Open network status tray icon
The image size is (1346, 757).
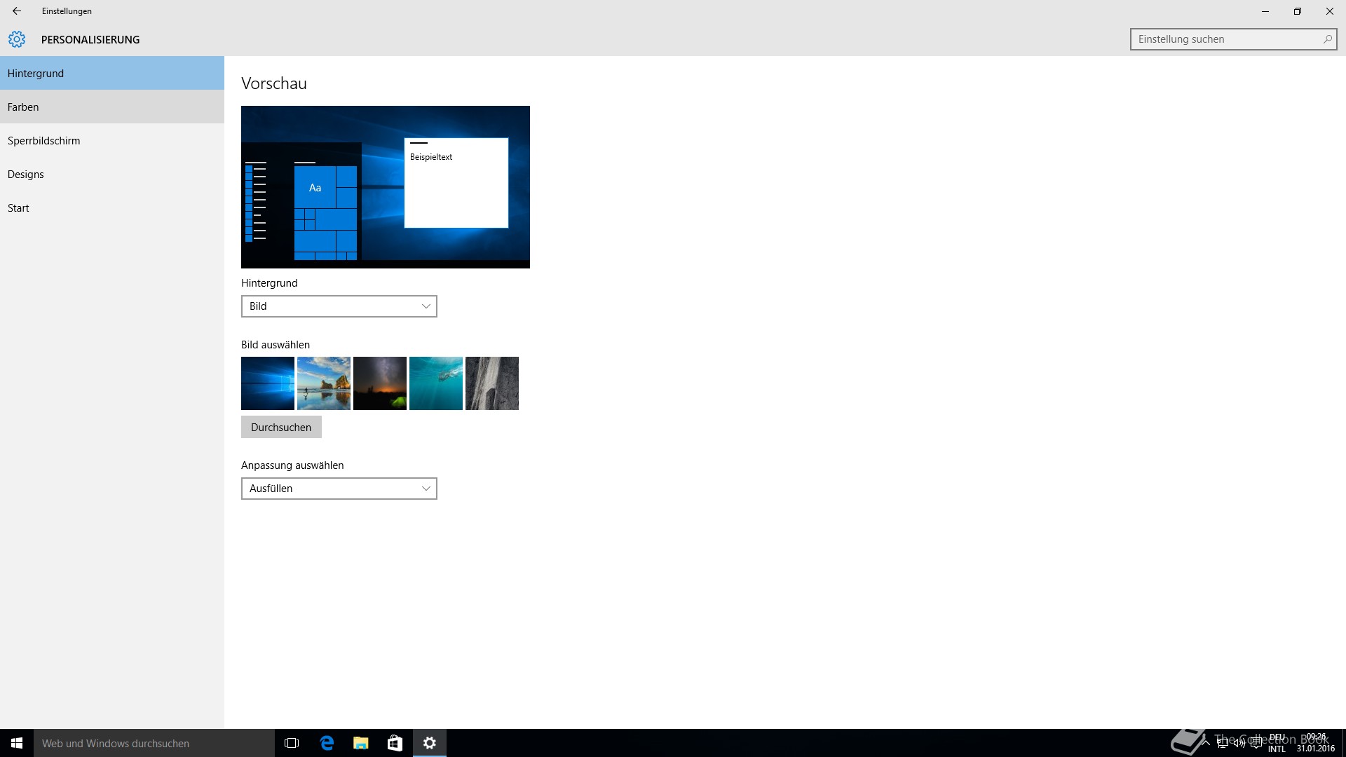pyautogui.click(x=1223, y=743)
